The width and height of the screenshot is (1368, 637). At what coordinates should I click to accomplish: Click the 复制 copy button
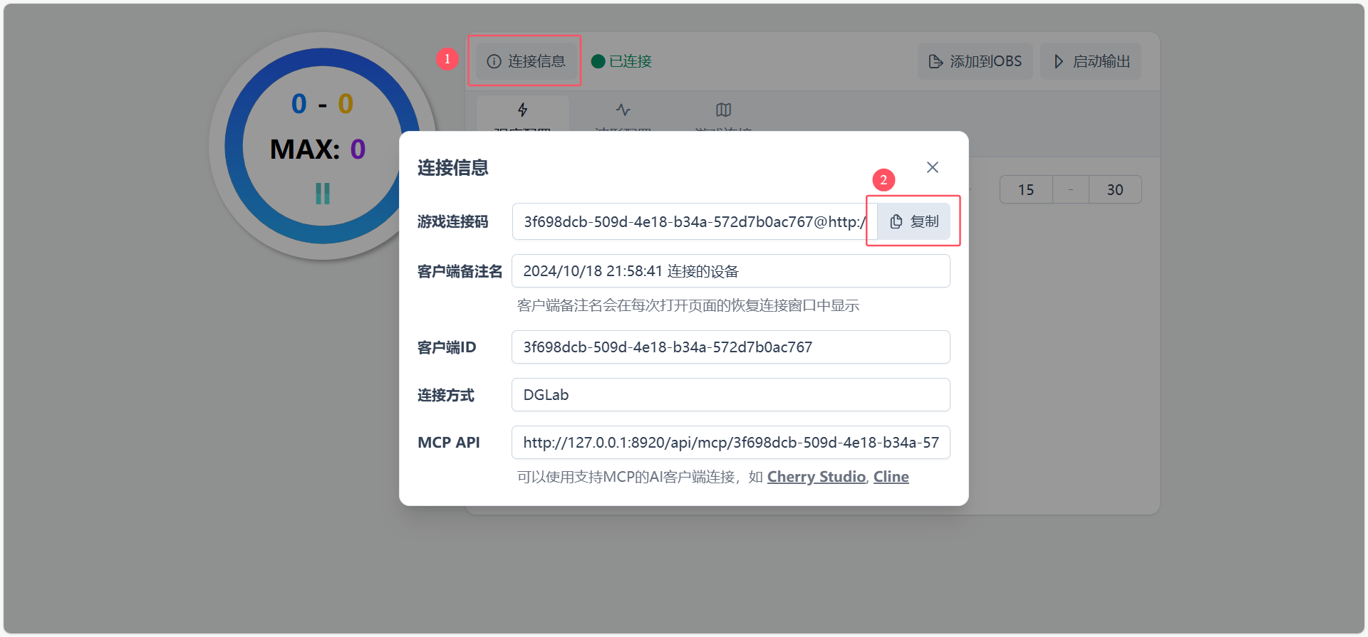pos(913,221)
